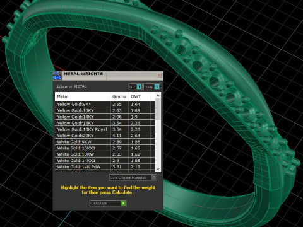Select the Yellow Gold:14KY row
This screenshot has height=227, width=303.
coord(105,117)
